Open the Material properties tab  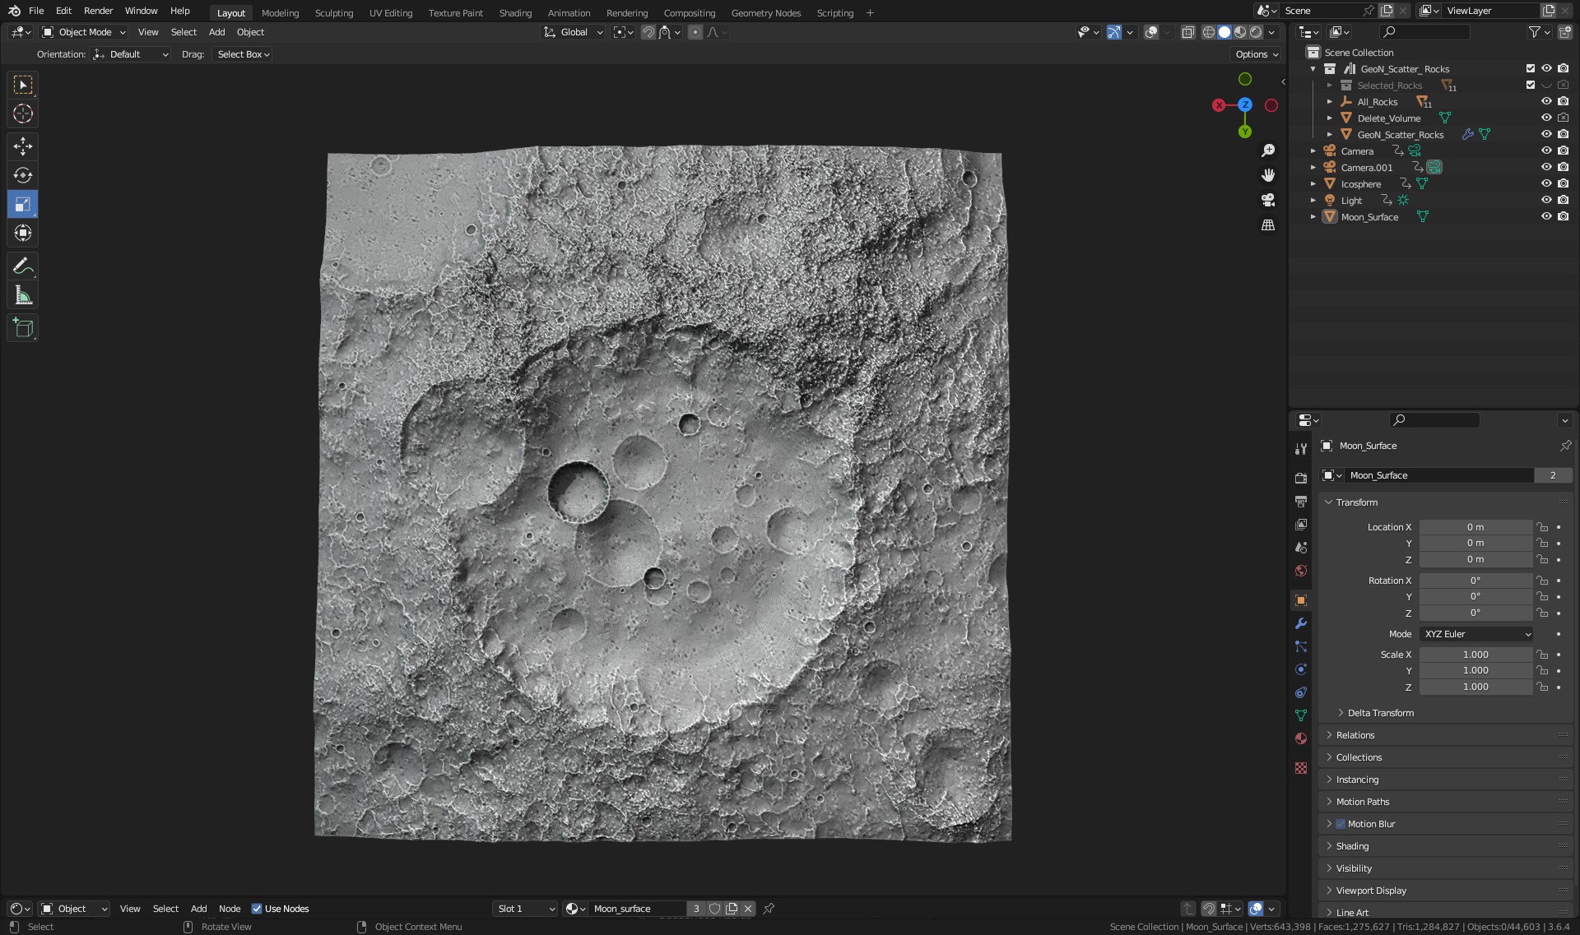pos(1301,738)
